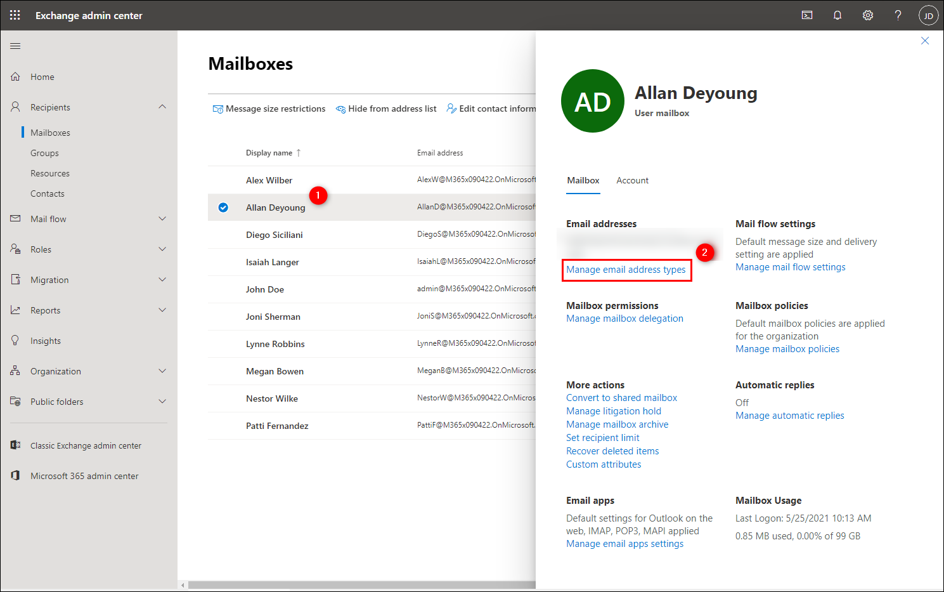Click the Recipients person icon
Screen dimensions: 944x592
(15, 107)
